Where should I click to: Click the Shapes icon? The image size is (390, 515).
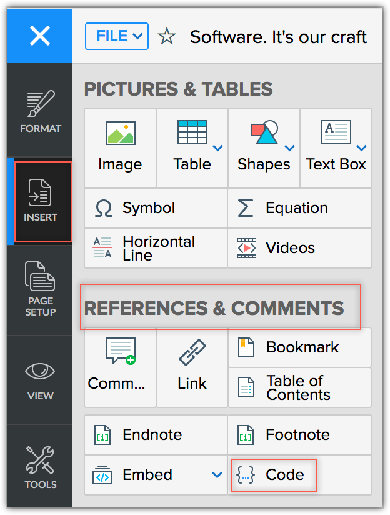tap(264, 132)
